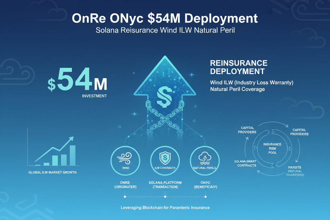This screenshot has width=330, height=220.
Task: Click the 'REINSURANCE DEPLOYMENT' heading
Action: pyautogui.click(x=239, y=67)
